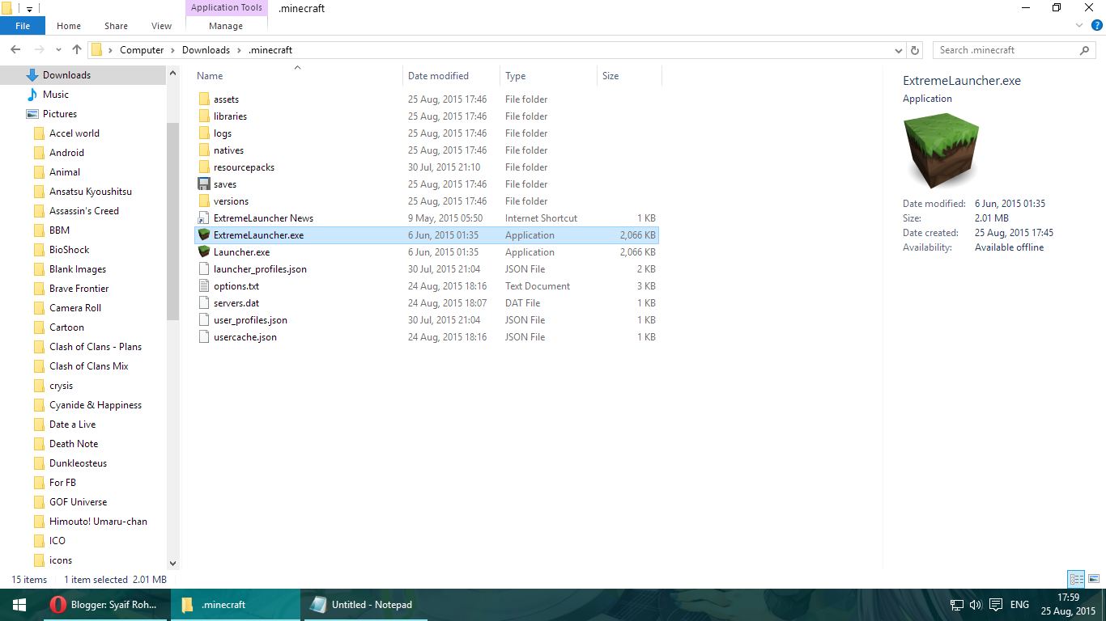
Task: Click navigation pane scroll up arrow
Action: coord(172,74)
